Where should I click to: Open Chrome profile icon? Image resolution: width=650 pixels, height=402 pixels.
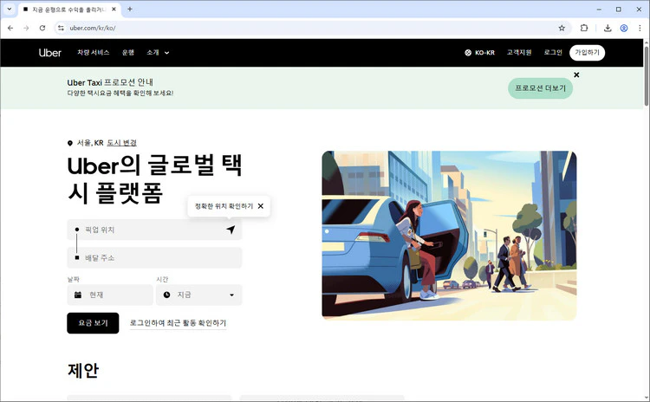pyautogui.click(x=623, y=28)
